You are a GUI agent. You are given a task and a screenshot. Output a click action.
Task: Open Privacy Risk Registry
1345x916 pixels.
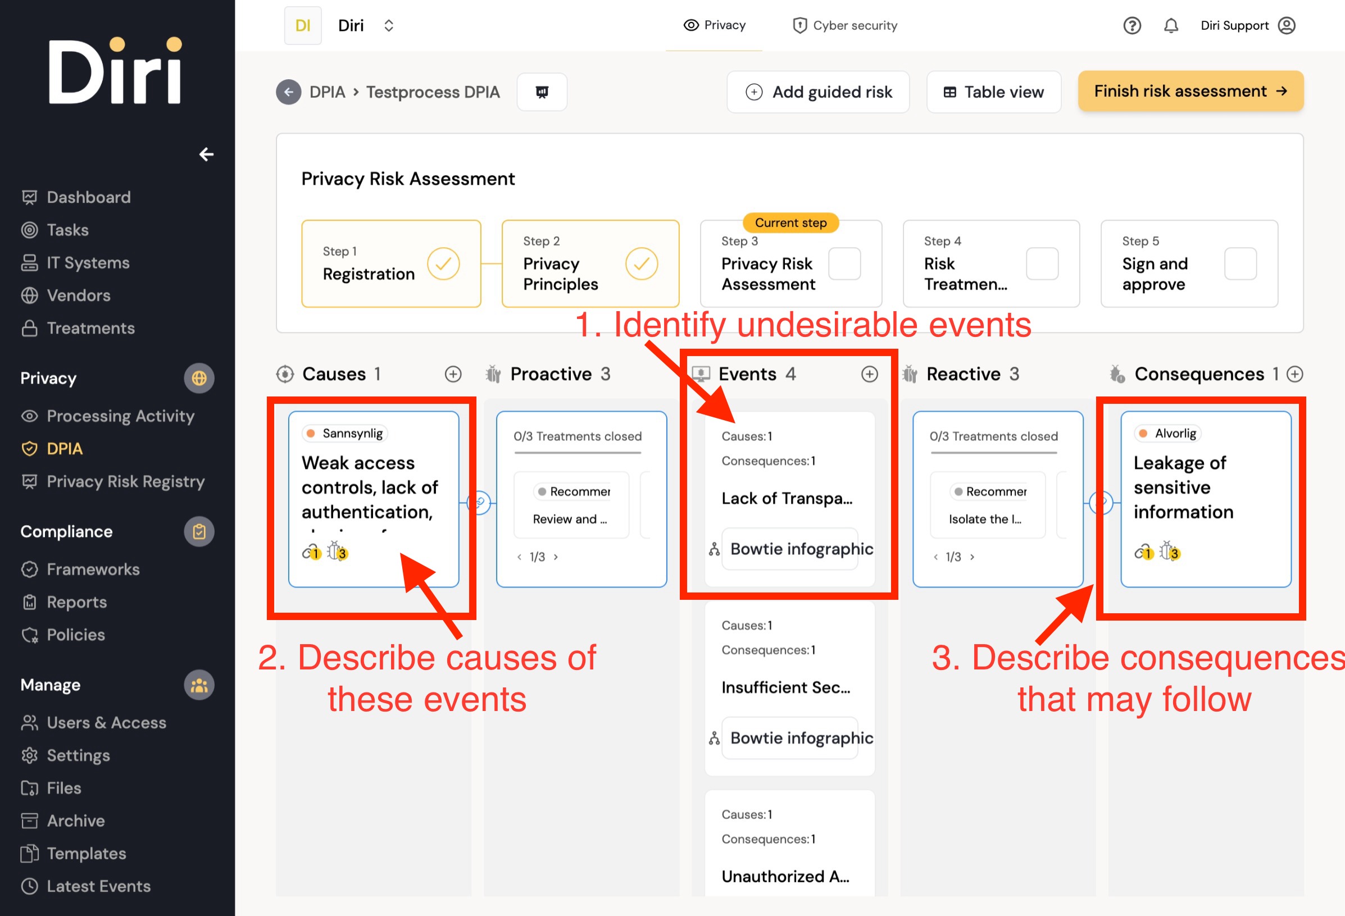(113, 481)
